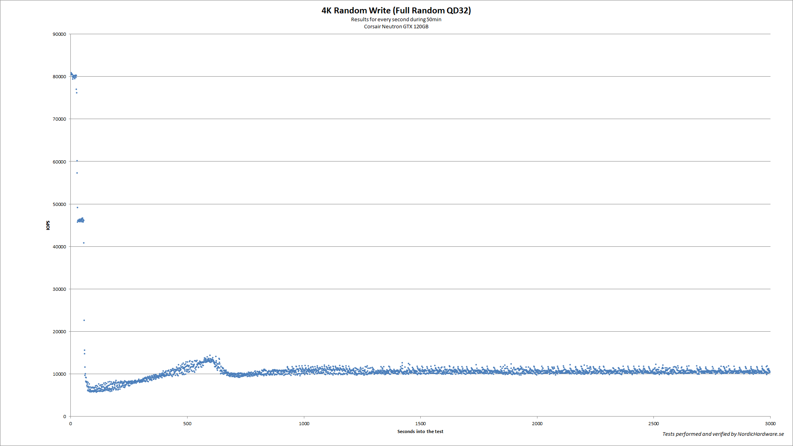This screenshot has width=793, height=446.
Task: Click the 80000 y-axis label
Action: (x=59, y=77)
